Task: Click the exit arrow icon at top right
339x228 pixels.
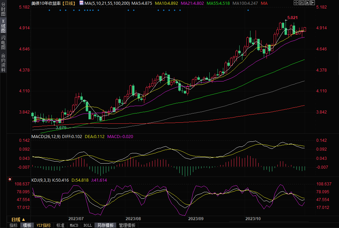Action: pyautogui.click(x=312, y=3)
